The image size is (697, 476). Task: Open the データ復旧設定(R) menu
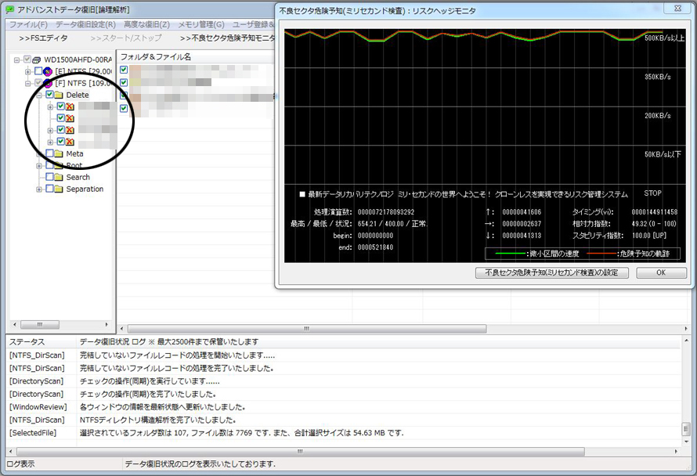coord(86,24)
